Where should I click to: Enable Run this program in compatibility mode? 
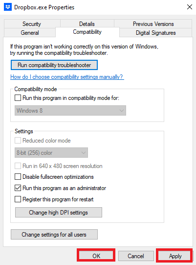point(18,98)
